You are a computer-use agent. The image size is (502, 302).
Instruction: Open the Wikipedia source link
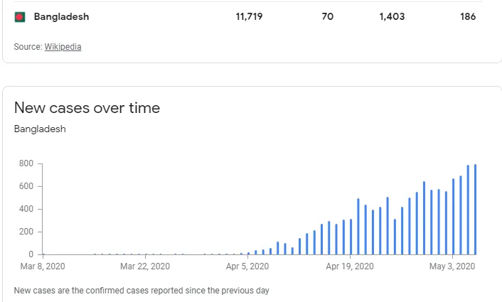click(63, 47)
